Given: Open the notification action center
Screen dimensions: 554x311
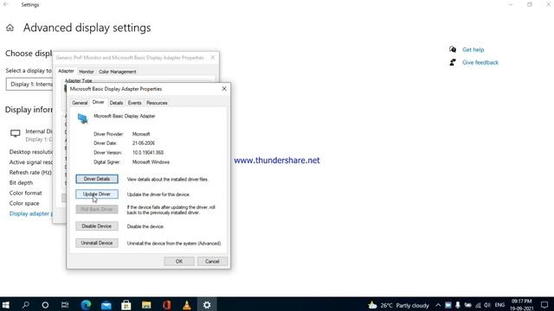Looking at the screenshot, I should tap(544, 305).
